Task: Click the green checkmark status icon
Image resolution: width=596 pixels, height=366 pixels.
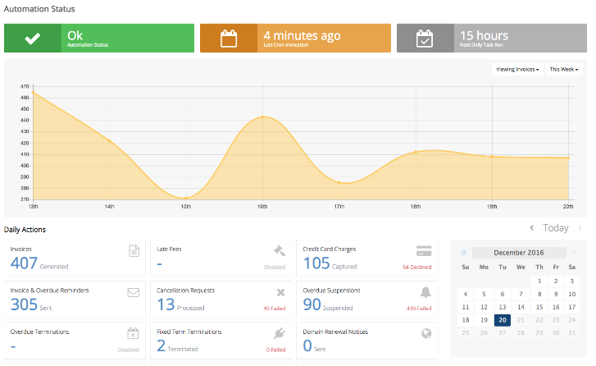Action: 32,38
